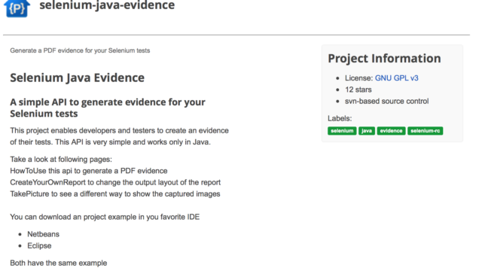The width and height of the screenshot is (482, 271).
Task: Click the 'A simple API to generate' subheading
Action: [x=108, y=108]
